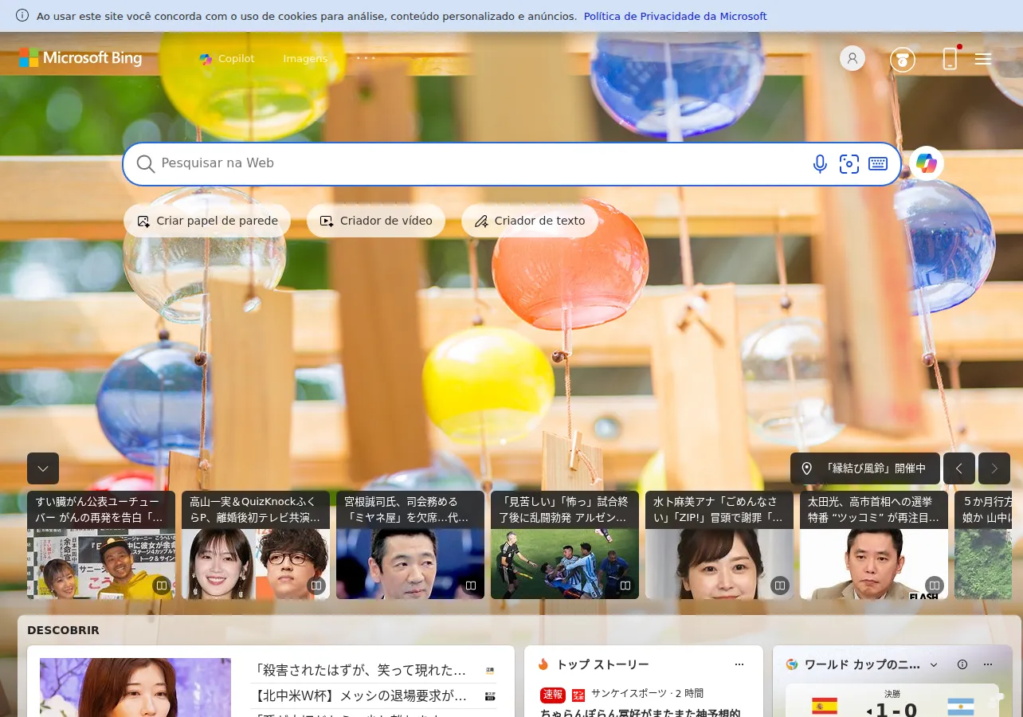
Task: Click Criador de texto button
Action: pyautogui.click(x=530, y=221)
